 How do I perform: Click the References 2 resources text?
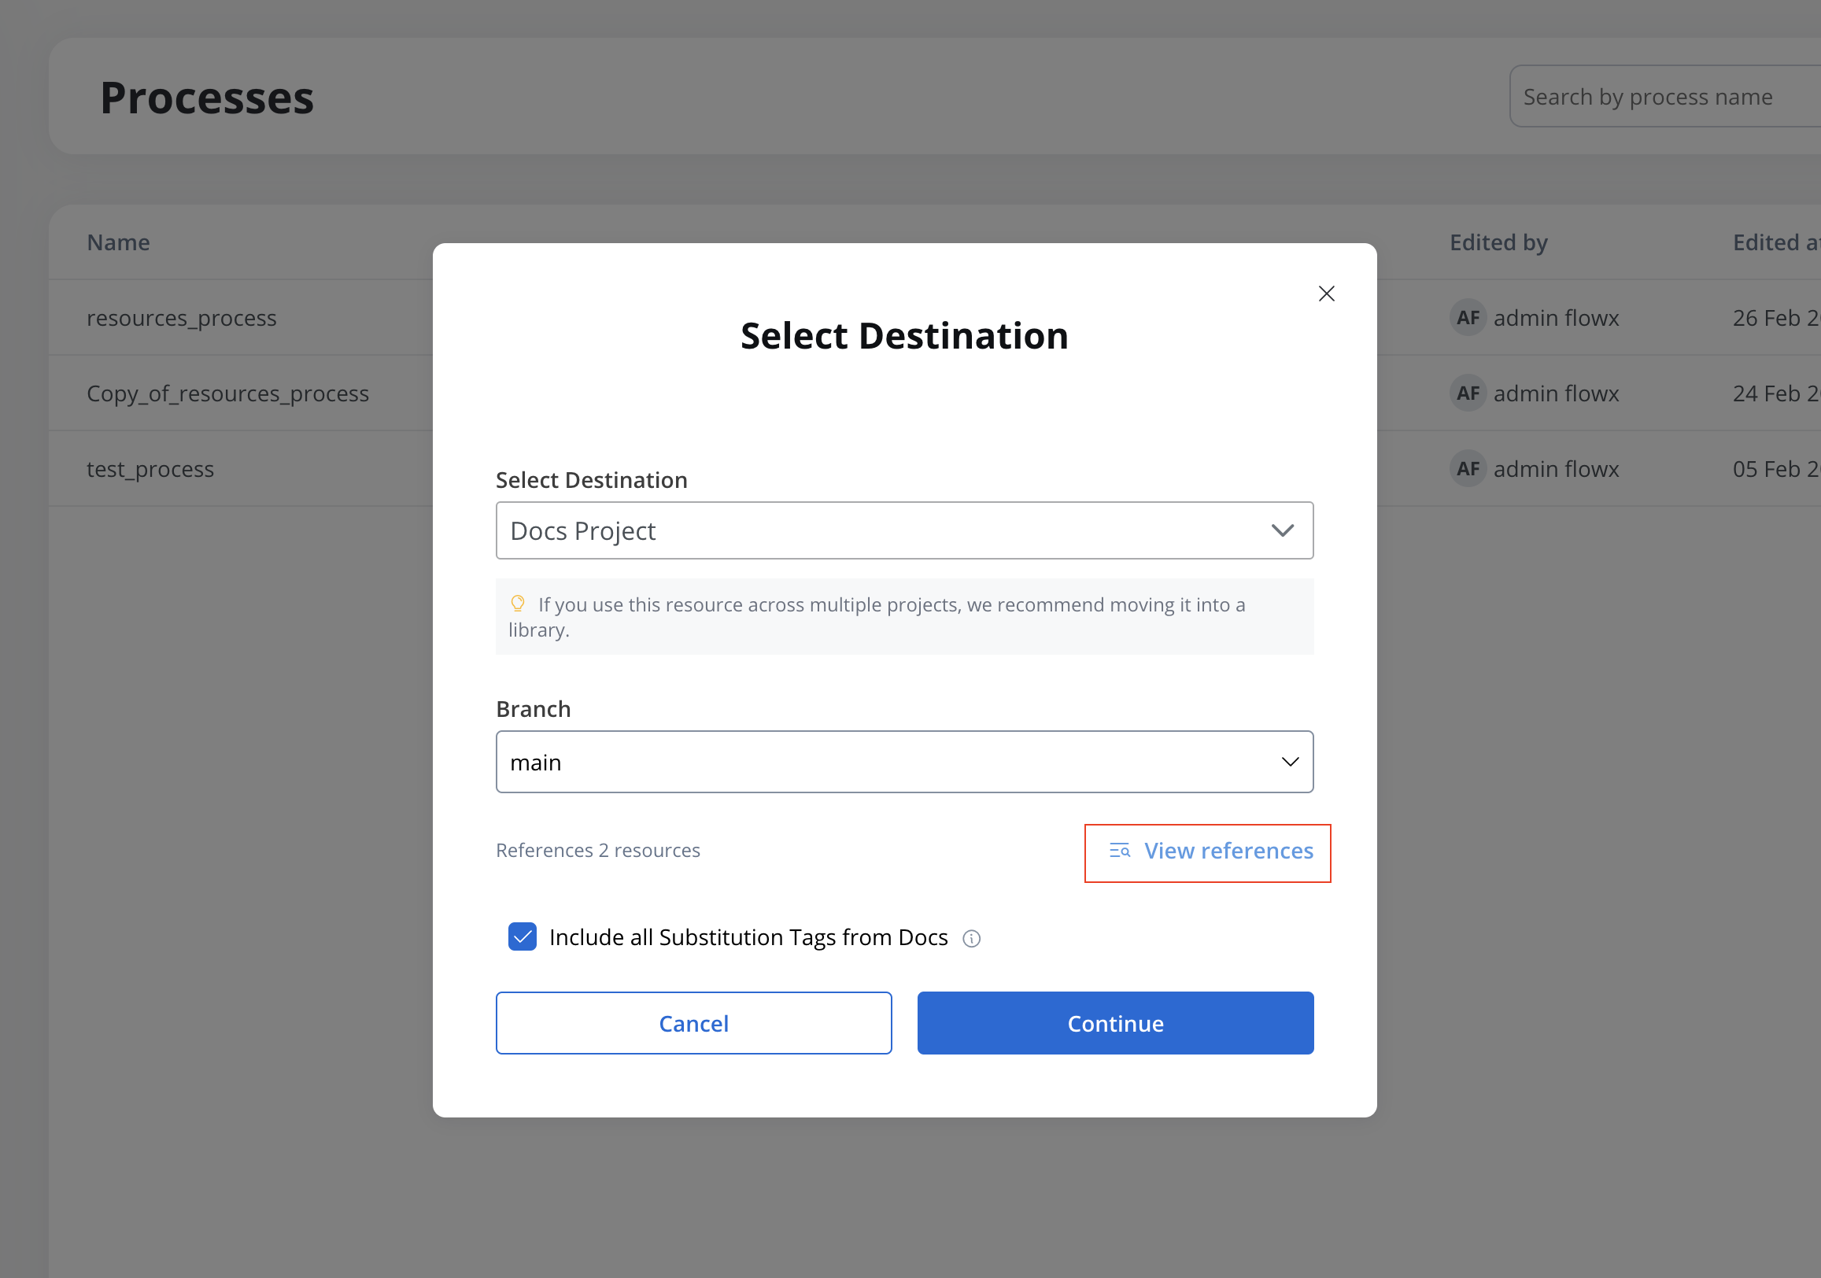(598, 851)
